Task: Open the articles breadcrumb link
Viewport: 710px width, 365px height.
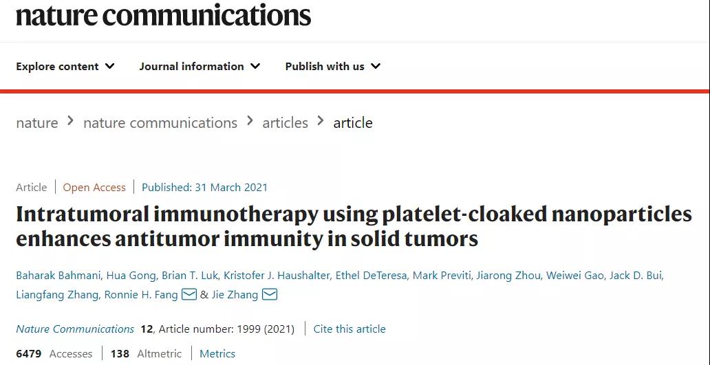Action: pyautogui.click(x=286, y=123)
